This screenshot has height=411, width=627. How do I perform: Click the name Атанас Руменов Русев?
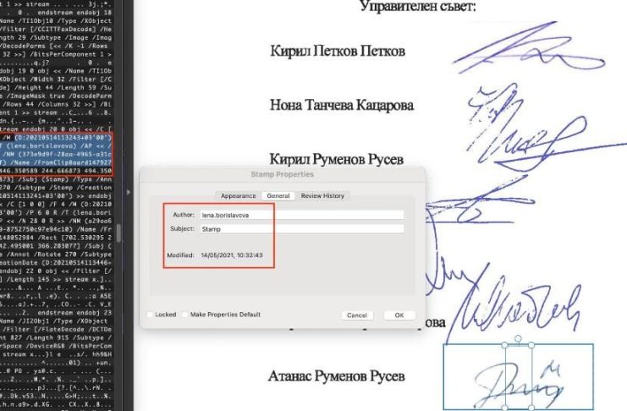(x=337, y=375)
